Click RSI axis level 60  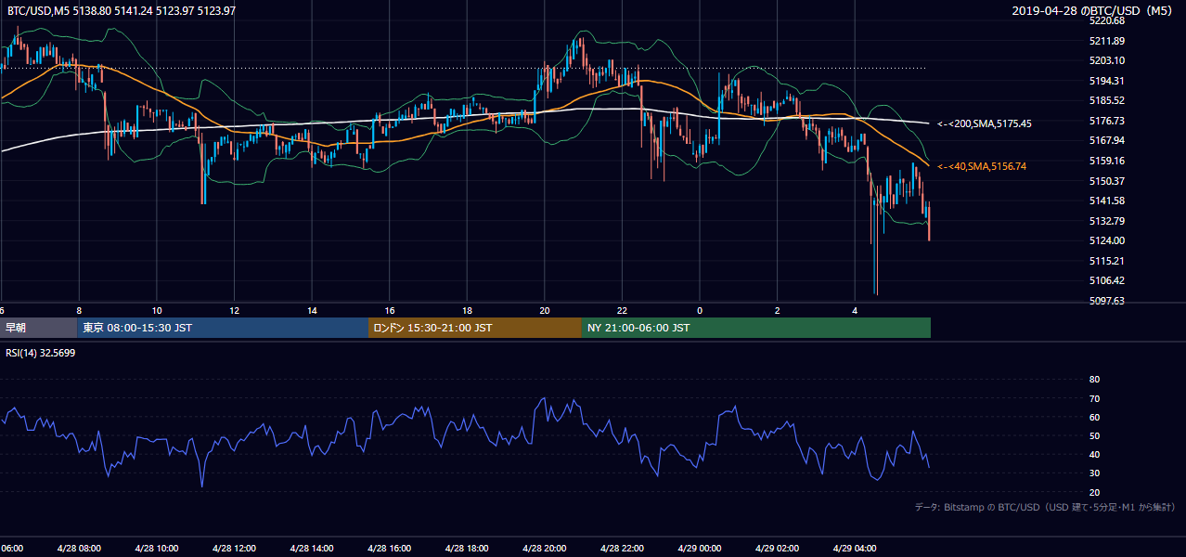coord(1094,417)
